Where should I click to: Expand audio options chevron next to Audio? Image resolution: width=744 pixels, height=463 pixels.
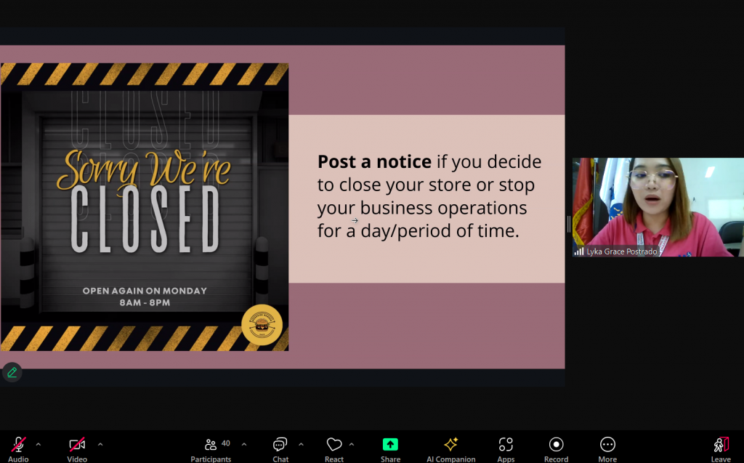tap(39, 444)
